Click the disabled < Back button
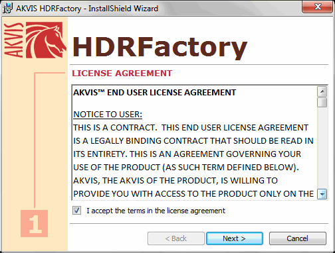The height and width of the screenshot is (253, 335). tap(176, 238)
